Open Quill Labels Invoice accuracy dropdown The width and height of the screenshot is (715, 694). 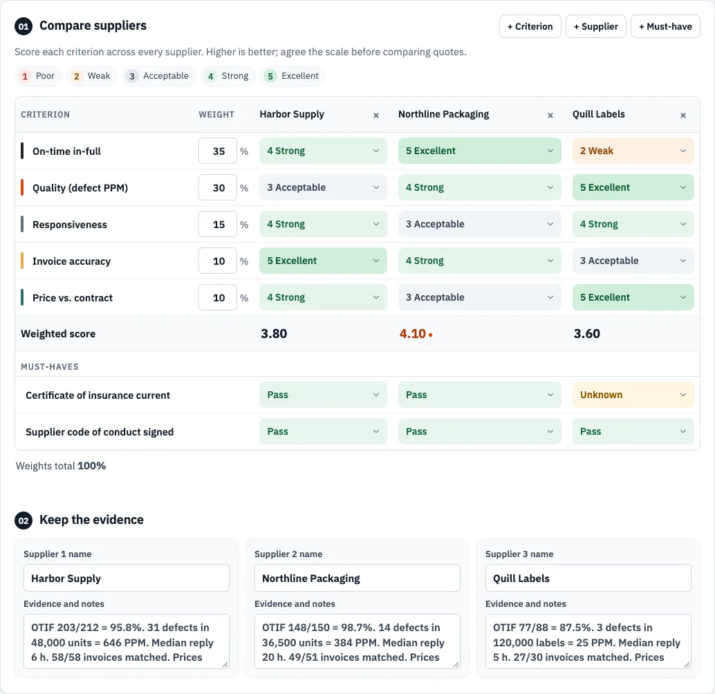pyautogui.click(x=633, y=261)
